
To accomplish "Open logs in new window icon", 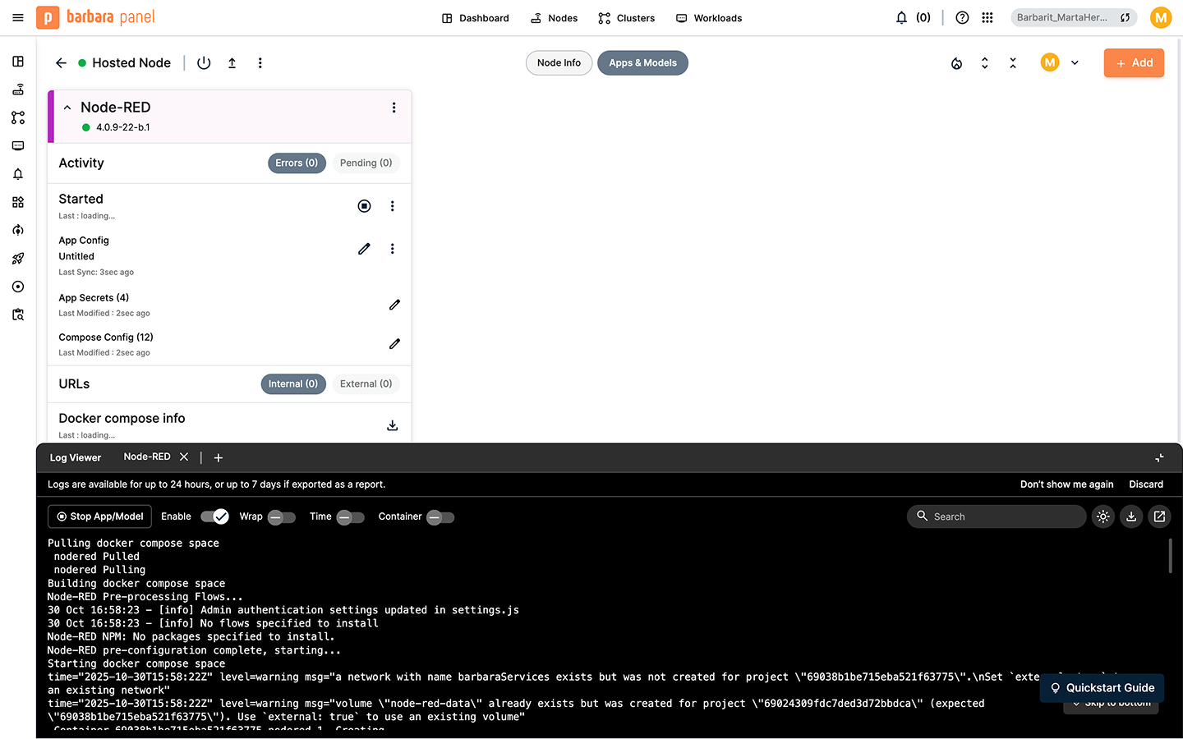I will [x=1159, y=516].
